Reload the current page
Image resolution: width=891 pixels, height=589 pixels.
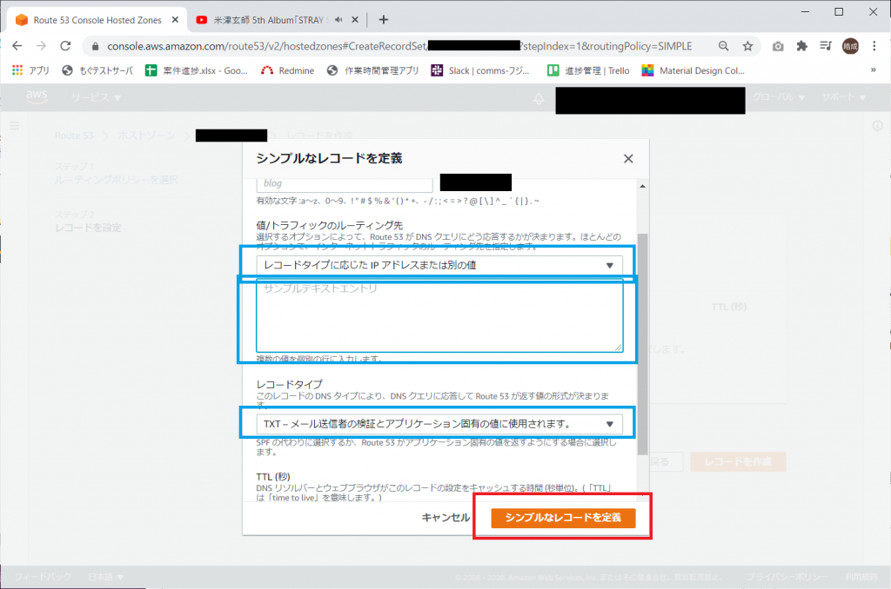point(65,46)
